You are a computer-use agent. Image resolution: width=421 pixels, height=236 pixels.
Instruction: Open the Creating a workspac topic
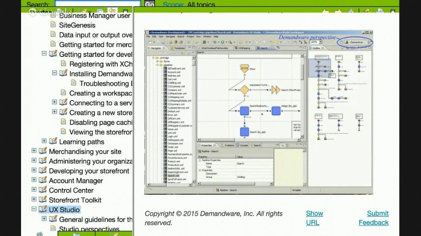point(100,93)
